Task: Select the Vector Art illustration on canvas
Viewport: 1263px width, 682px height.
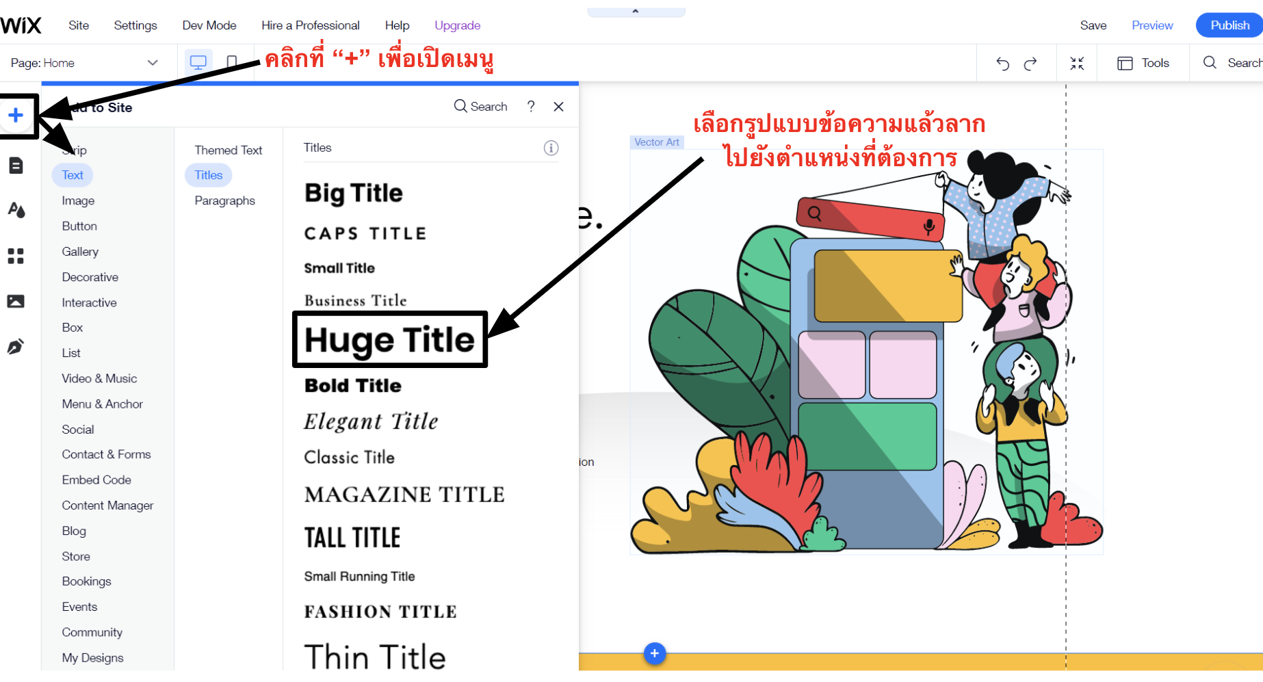Action: [x=866, y=352]
